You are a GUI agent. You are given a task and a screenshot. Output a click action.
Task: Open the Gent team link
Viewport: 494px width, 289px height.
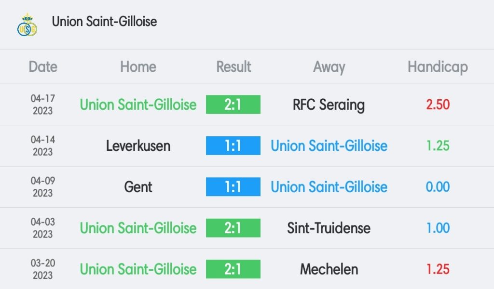point(138,187)
